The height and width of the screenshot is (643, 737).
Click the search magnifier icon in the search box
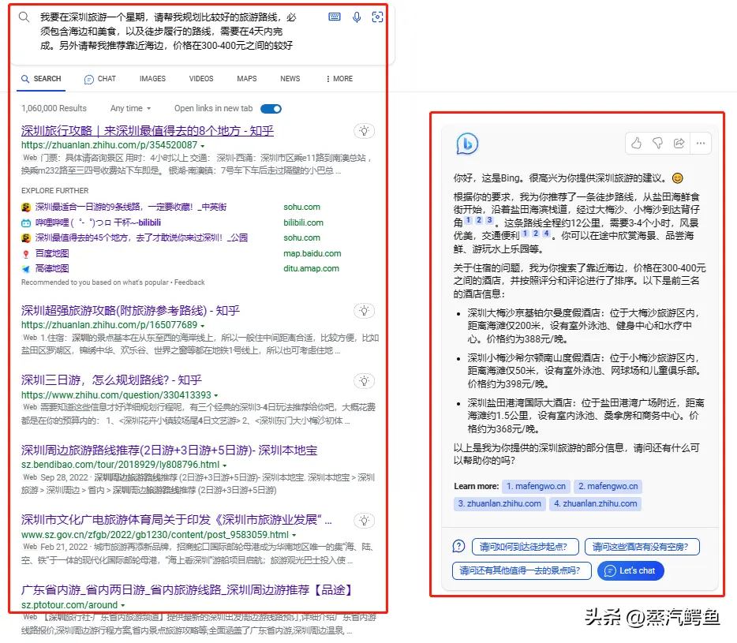click(24, 17)
